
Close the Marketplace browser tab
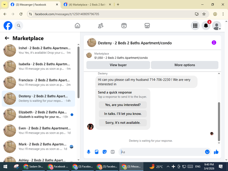(x=110, y=5)
